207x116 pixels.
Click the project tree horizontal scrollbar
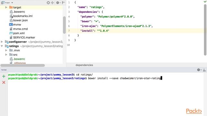pyautogui.click(x=23, y=65)
